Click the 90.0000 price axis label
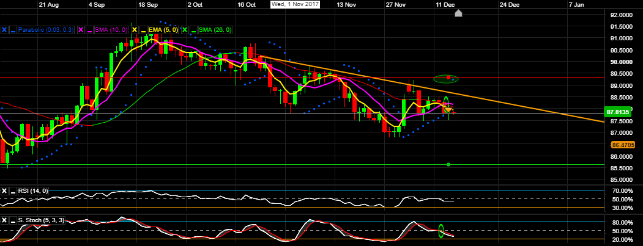This screenshot has height=246, width=643. click(621, 62)
